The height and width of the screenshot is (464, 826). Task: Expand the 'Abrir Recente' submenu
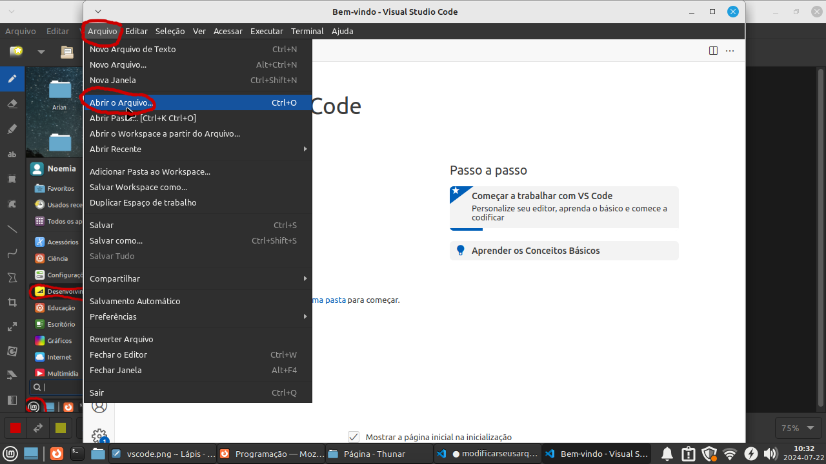pos(197,149)
